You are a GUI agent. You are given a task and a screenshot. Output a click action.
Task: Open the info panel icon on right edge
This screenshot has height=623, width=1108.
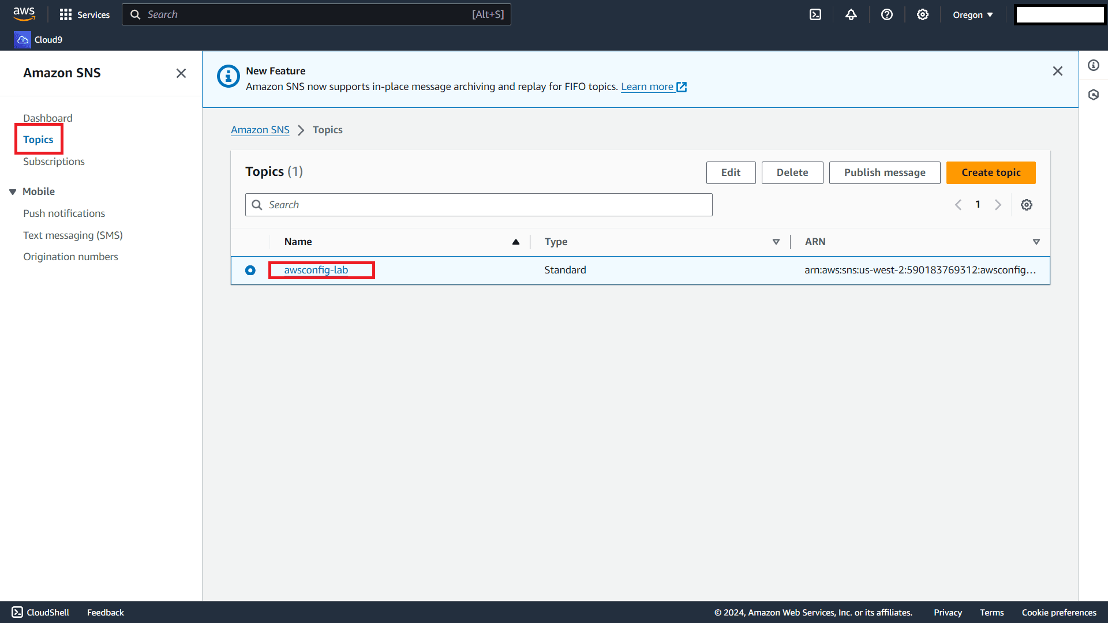pyautogui.click(x=1094, y=65)
